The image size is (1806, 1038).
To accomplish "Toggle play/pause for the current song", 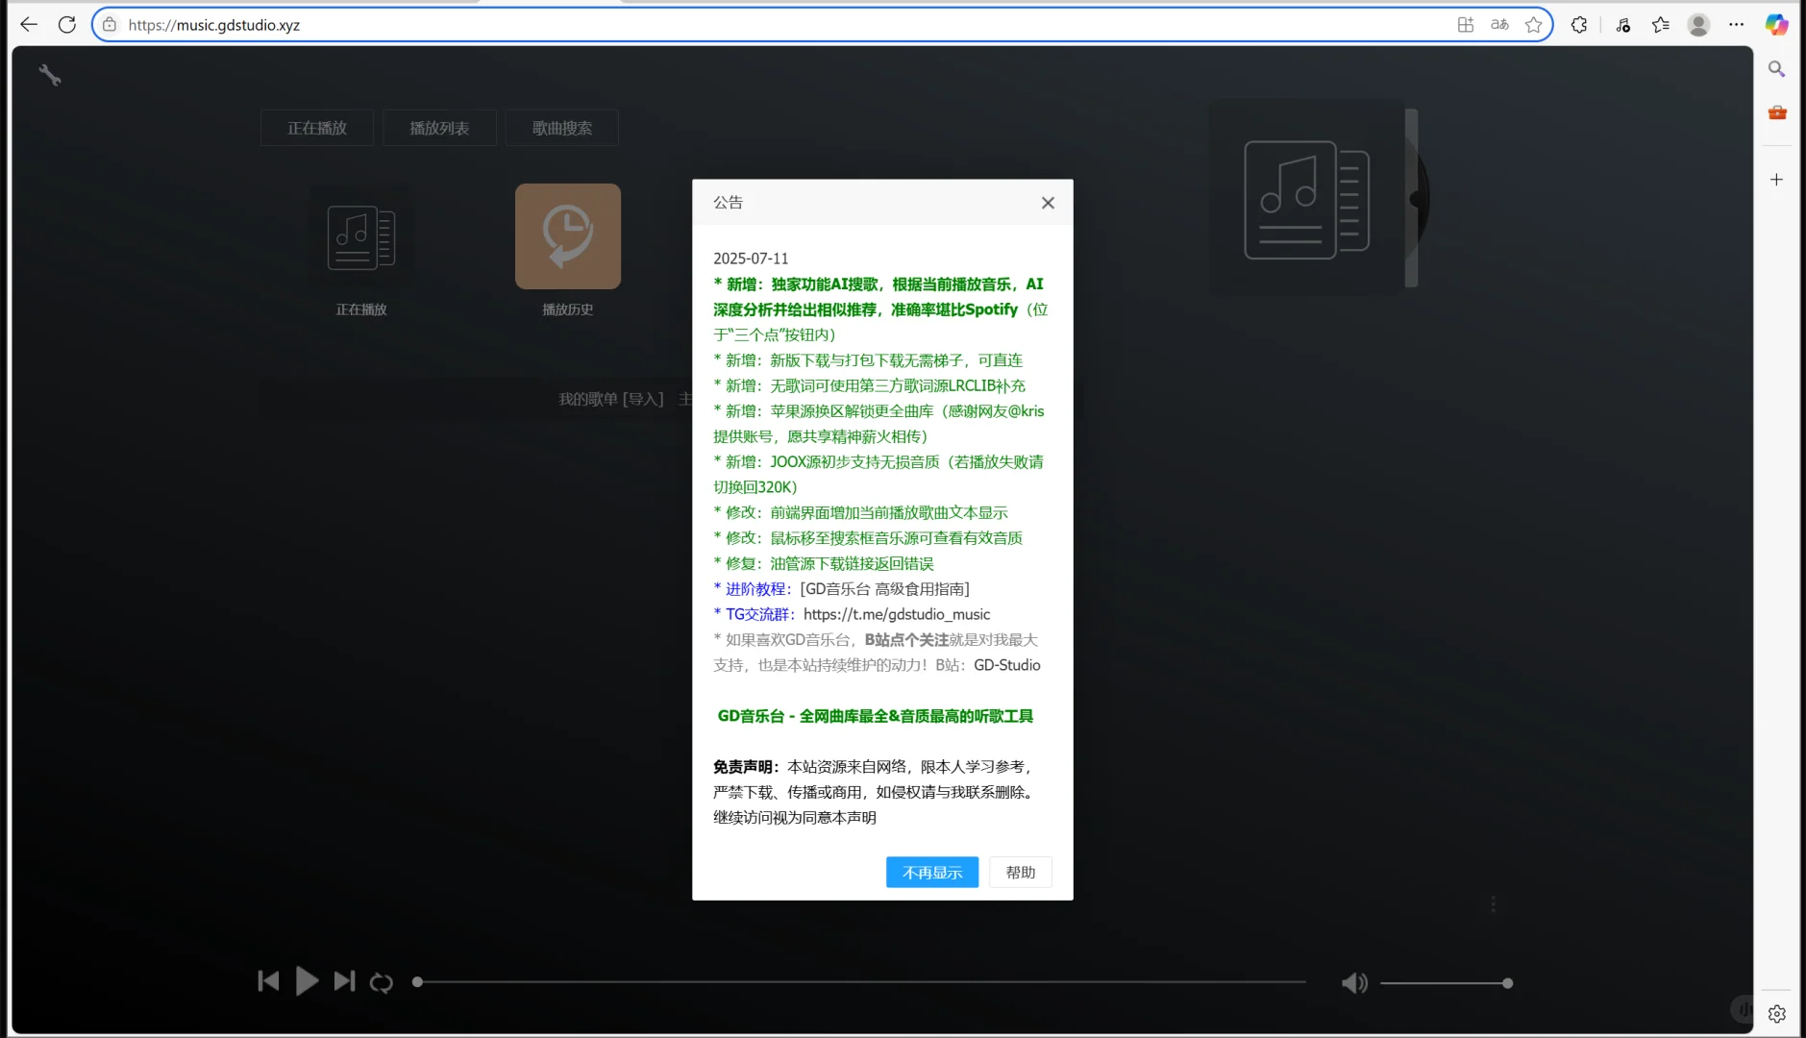I will coord(306,980).
